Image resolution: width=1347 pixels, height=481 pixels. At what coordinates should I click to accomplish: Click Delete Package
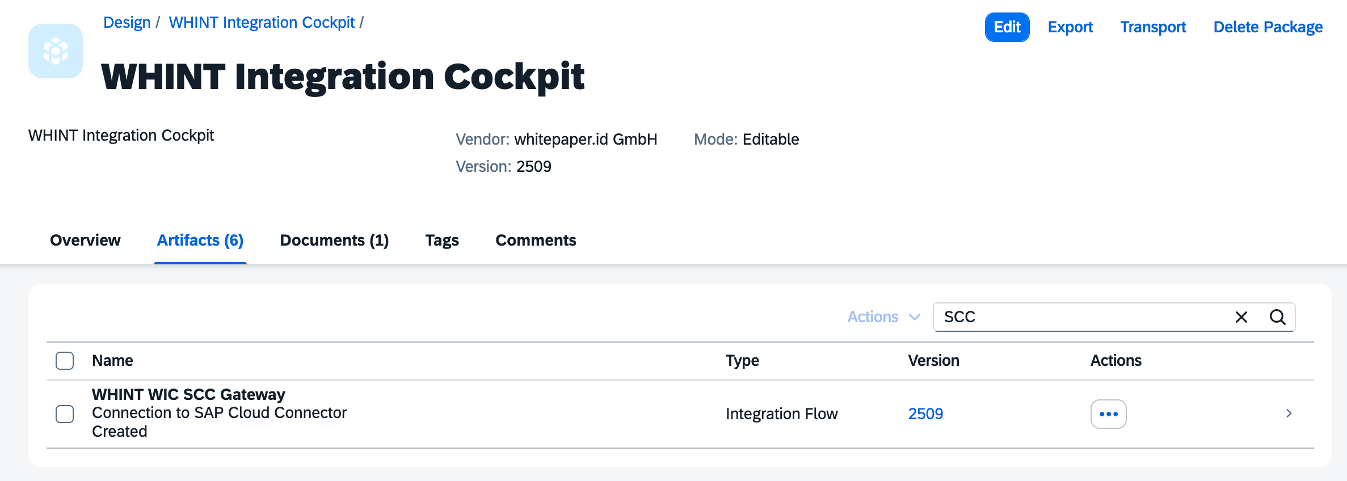click(1268, 27)
